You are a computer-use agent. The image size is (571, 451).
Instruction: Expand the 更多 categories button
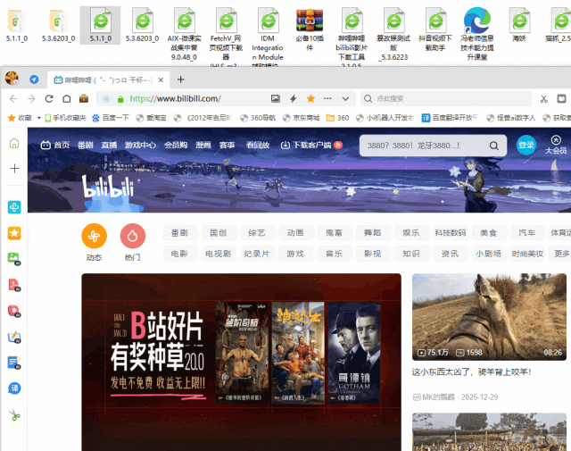click(x=561, y=254)
